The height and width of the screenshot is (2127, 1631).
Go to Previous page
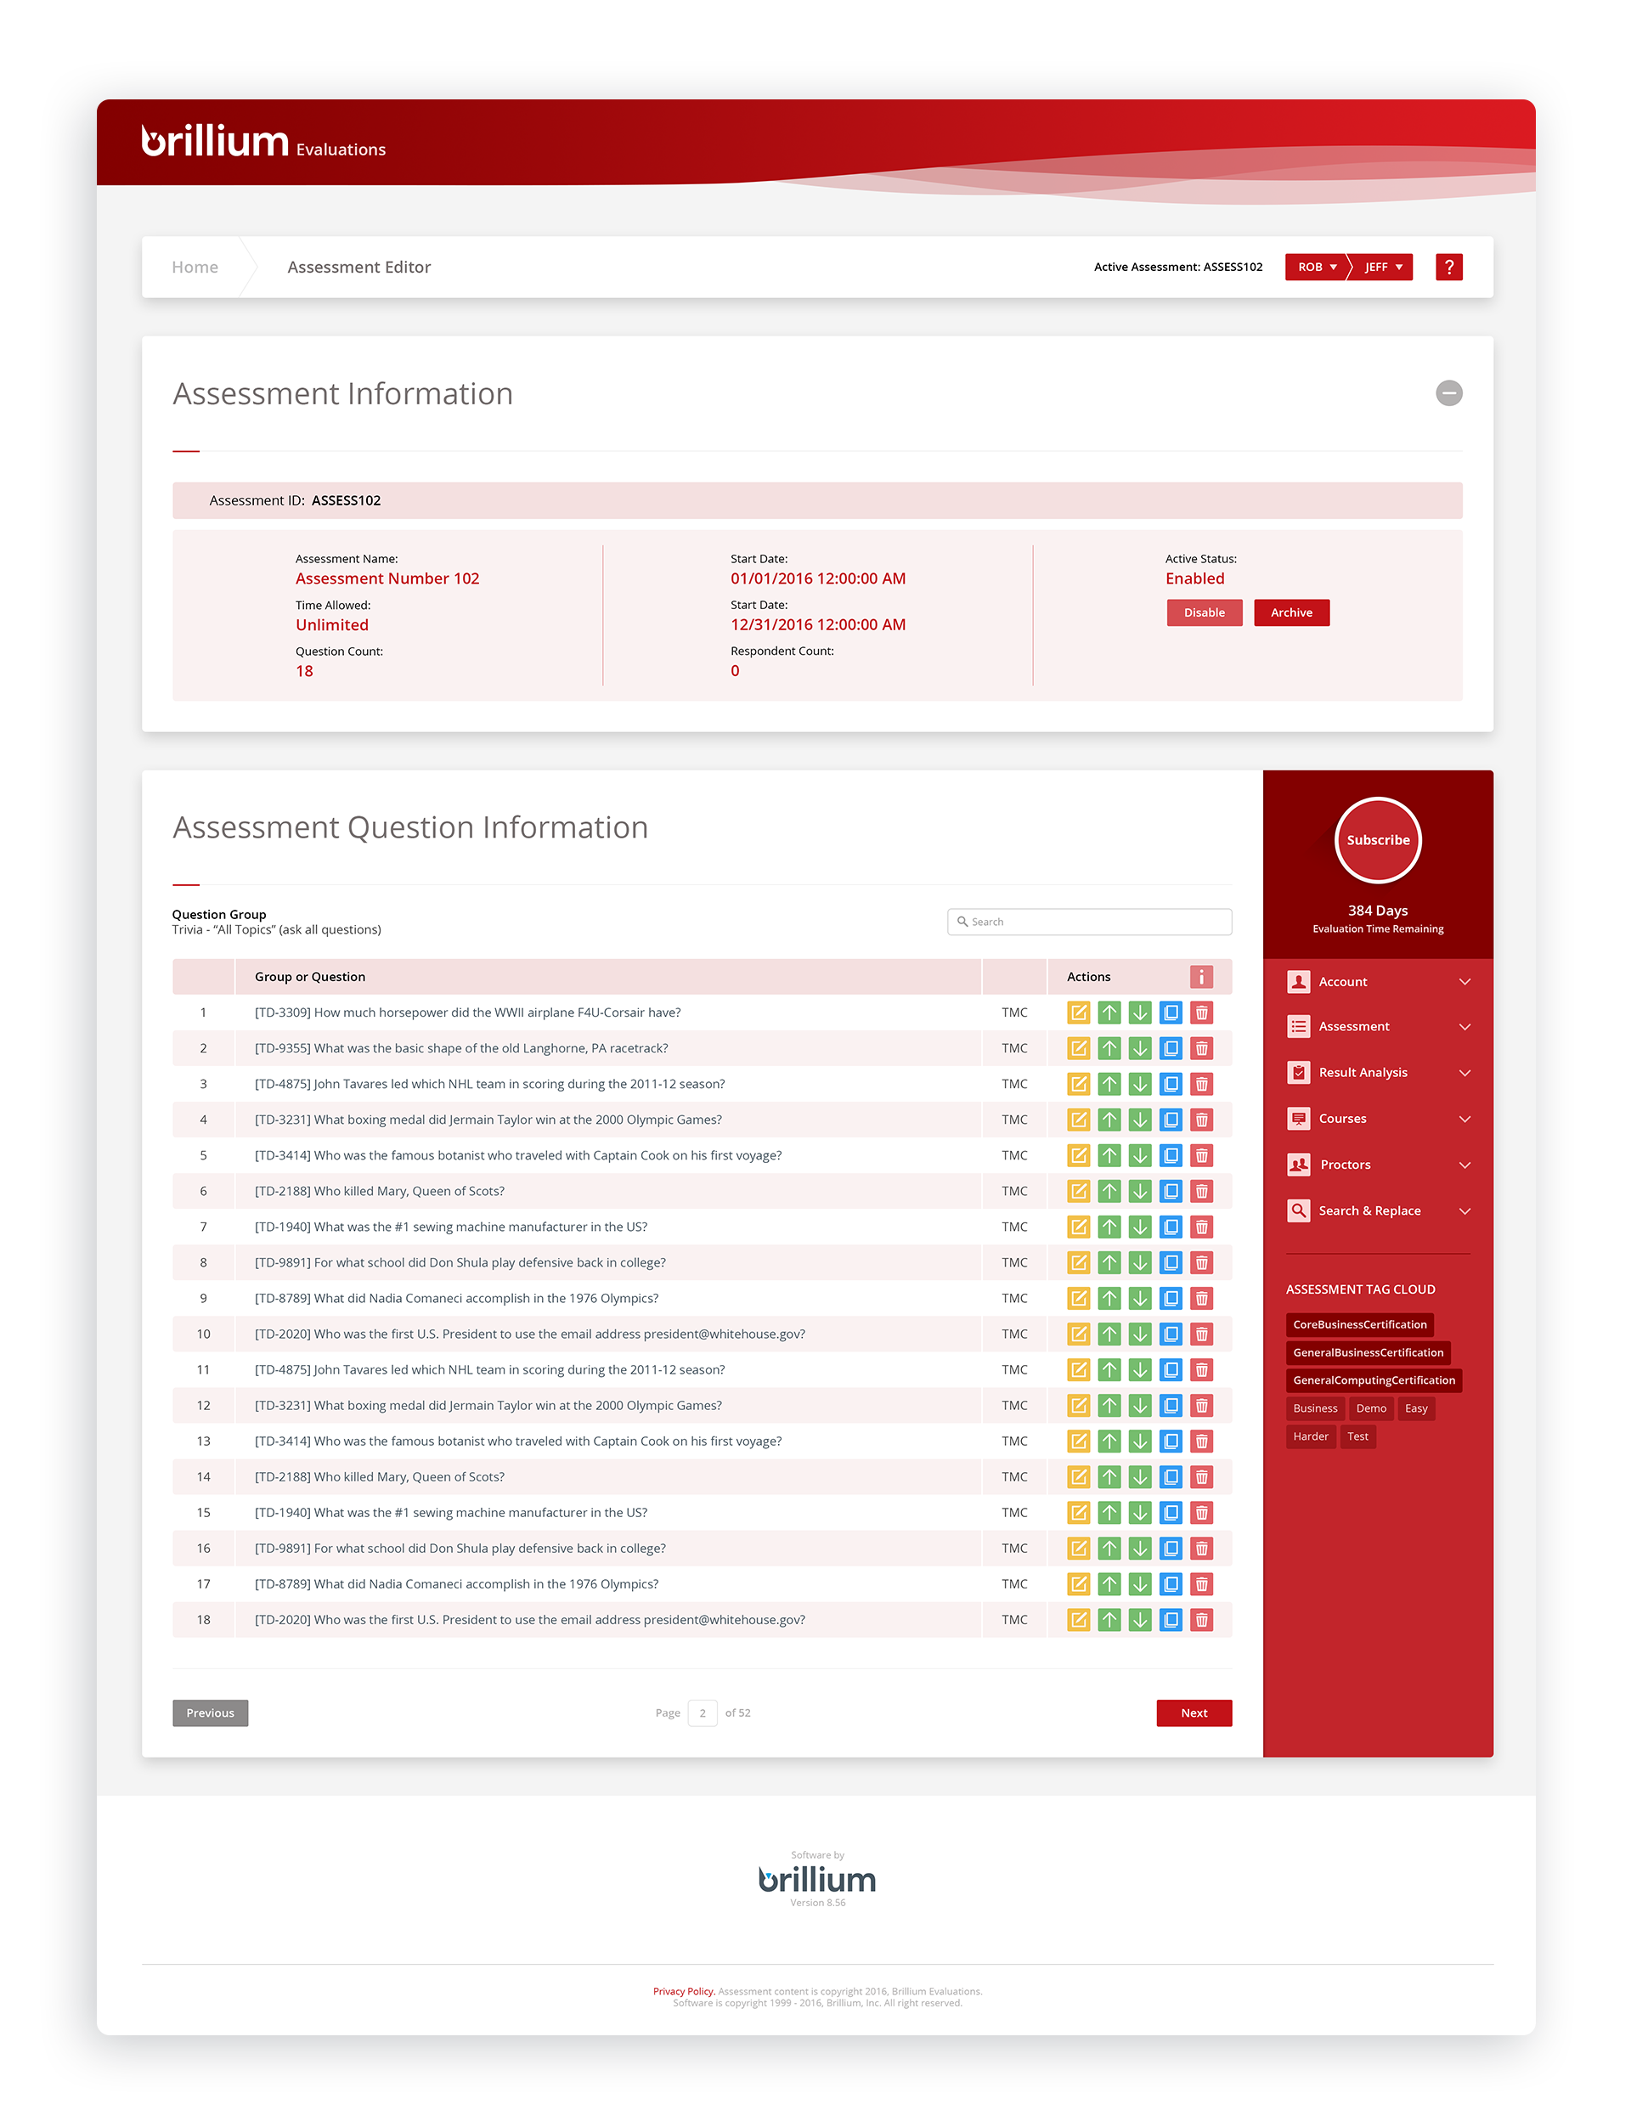210,1712
